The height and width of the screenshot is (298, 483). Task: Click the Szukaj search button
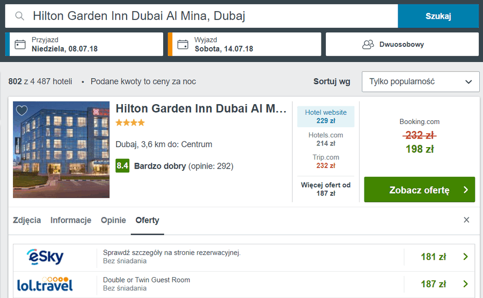tap(438, 16)
